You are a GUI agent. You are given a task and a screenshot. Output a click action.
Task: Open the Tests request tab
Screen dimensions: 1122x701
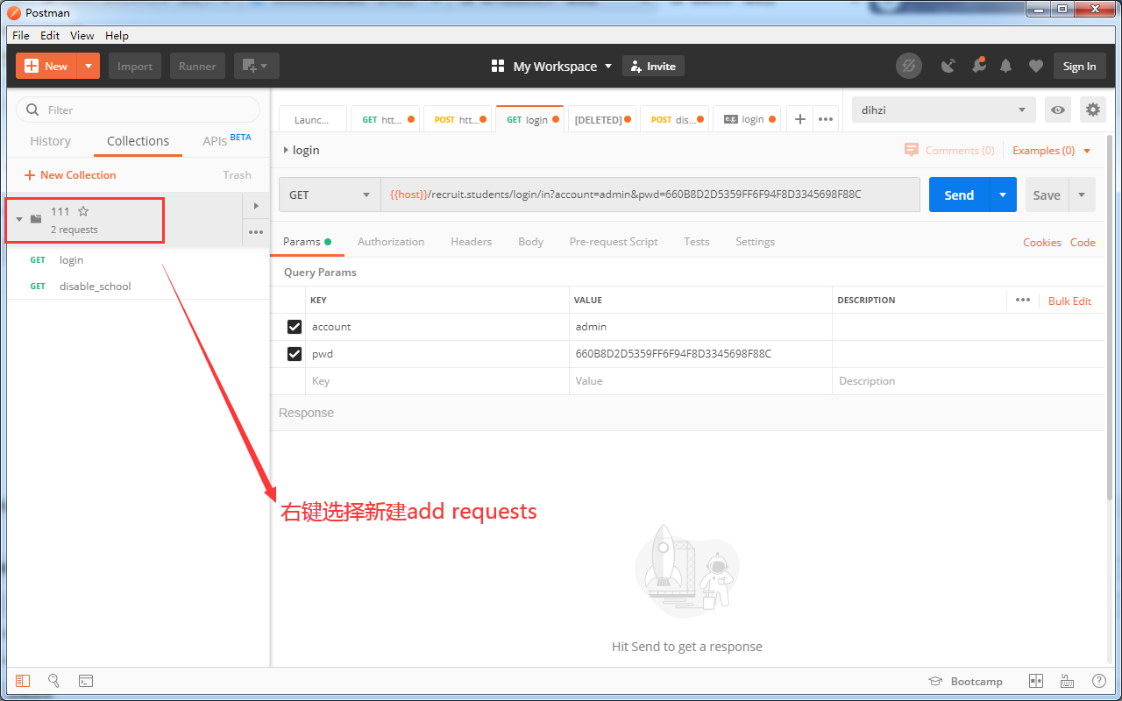pos(697,241)
